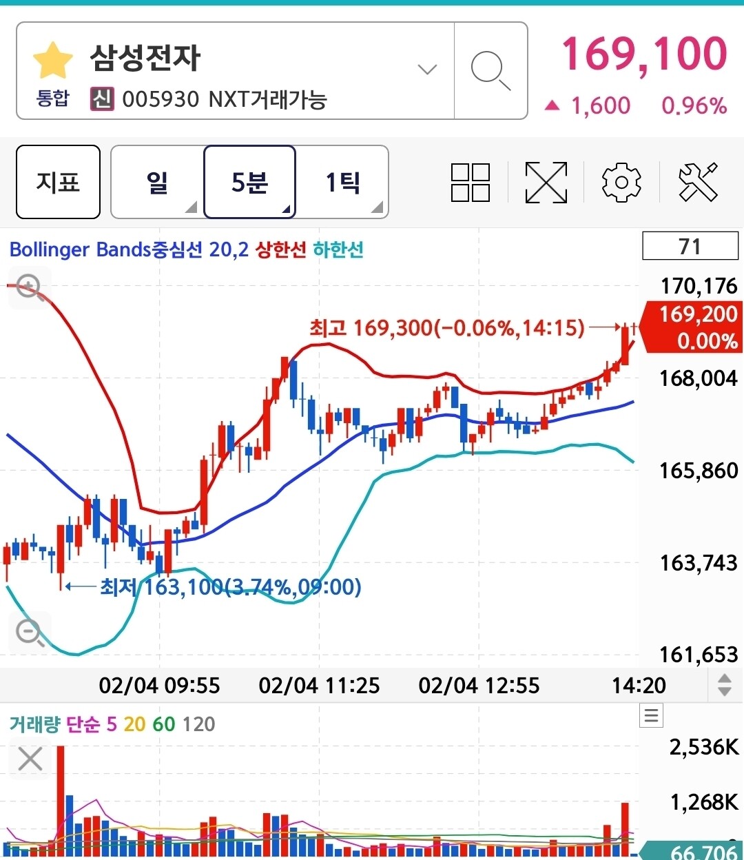The height and width of the screenshot is (860, 744).
Task: Click the volume moving average 120 label
Action: tap(198, 724)
